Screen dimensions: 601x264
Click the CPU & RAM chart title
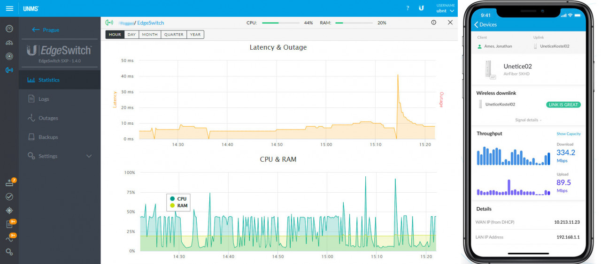[278, 159]
